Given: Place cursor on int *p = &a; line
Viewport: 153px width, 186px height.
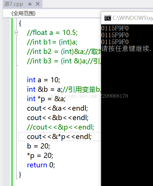Looking at the screenshot, I should pyautogui.click(x=46, y=99).
